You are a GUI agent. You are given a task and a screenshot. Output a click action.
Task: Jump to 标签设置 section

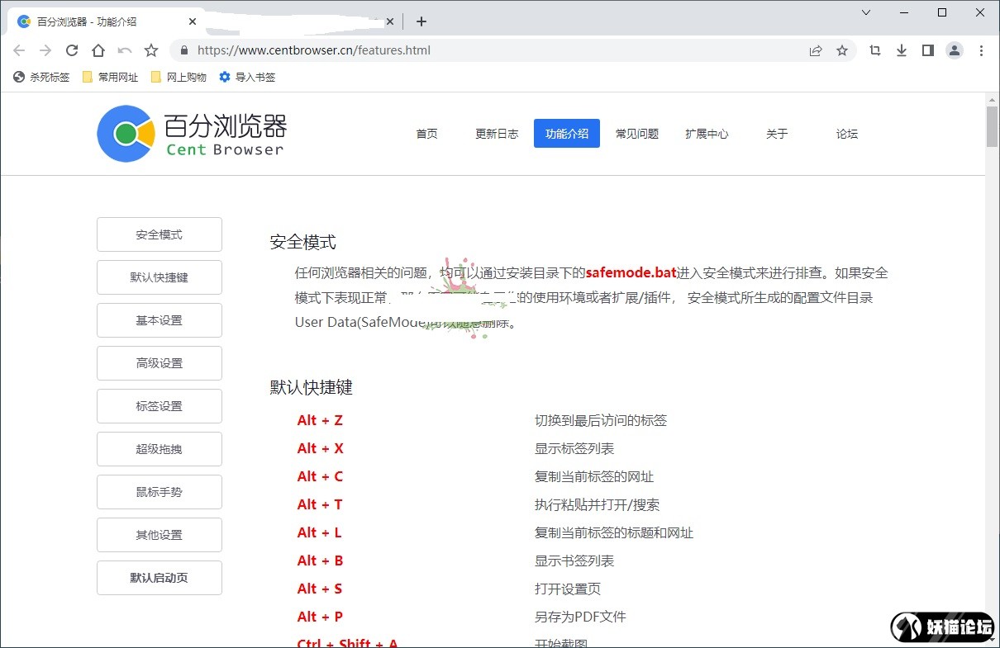tap(160, 406)
